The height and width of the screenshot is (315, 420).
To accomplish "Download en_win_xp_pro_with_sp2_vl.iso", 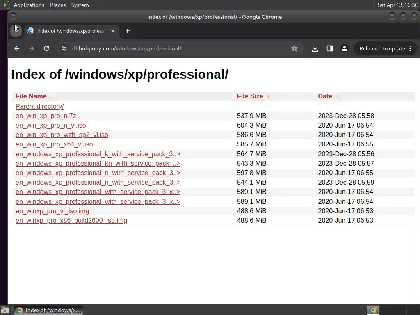I will [62, 135].
